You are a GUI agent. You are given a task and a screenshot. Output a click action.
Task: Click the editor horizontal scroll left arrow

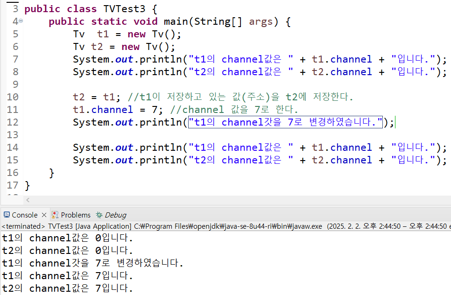(28, 200)
